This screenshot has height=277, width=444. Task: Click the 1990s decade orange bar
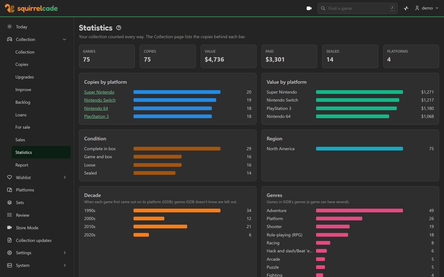coord(177,211)
